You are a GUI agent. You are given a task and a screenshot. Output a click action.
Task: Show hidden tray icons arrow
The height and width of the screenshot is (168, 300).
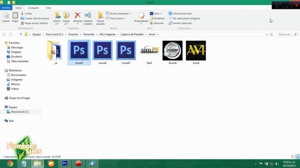255,164
